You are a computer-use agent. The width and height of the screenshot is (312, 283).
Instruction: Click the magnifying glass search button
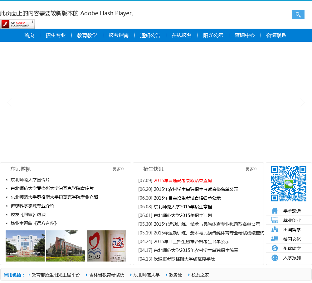298,15
